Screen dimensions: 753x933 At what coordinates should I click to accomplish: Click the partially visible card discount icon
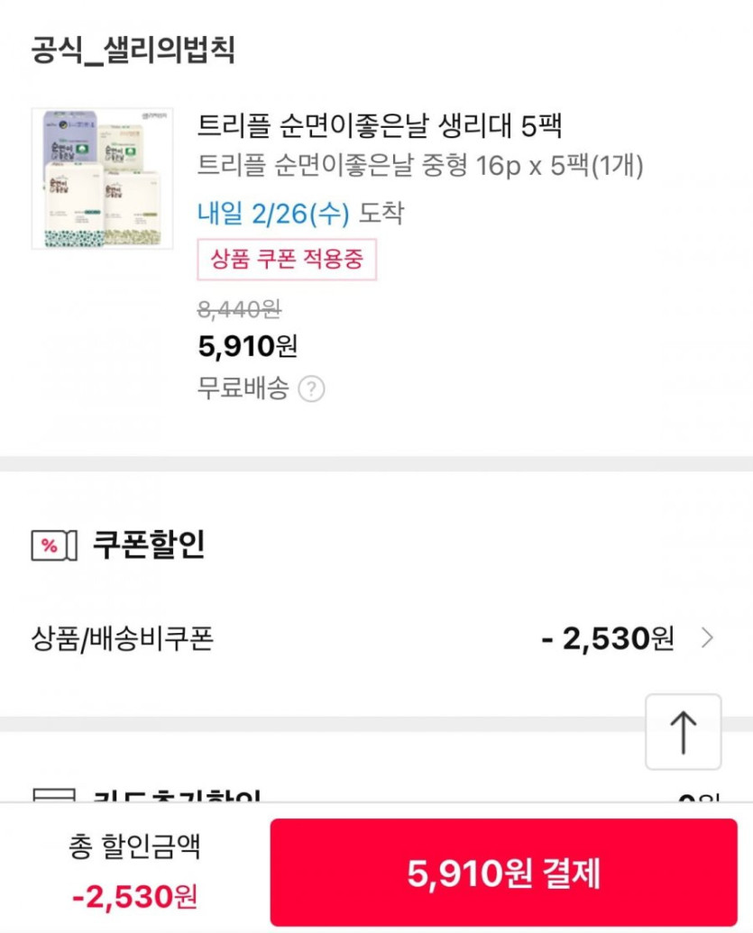click(49, 798)
